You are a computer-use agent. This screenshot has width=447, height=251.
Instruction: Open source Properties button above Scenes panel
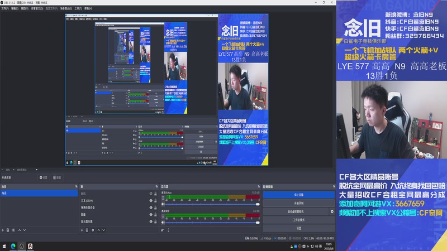coord(44,177)
